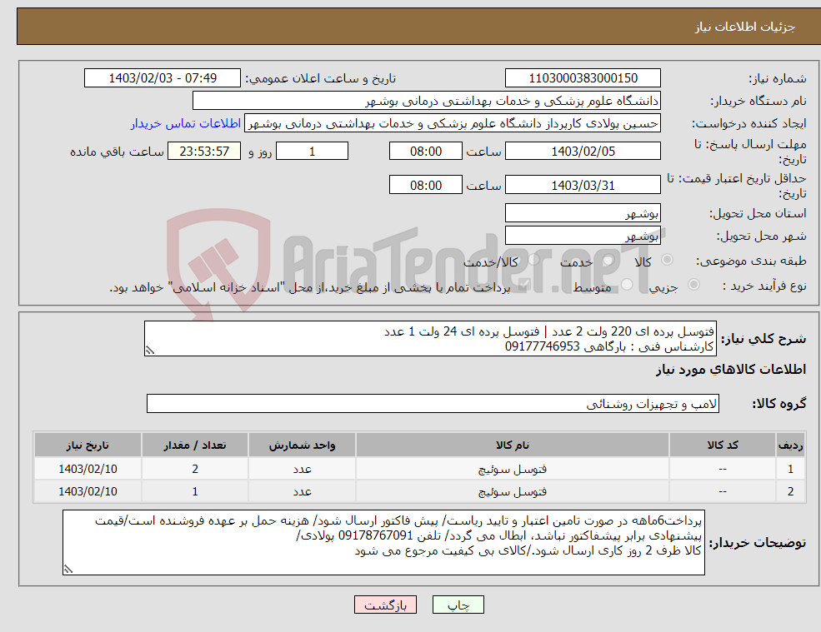
Task: Click the تعداد / مقدار column header
Action: (x=195, y=445)
